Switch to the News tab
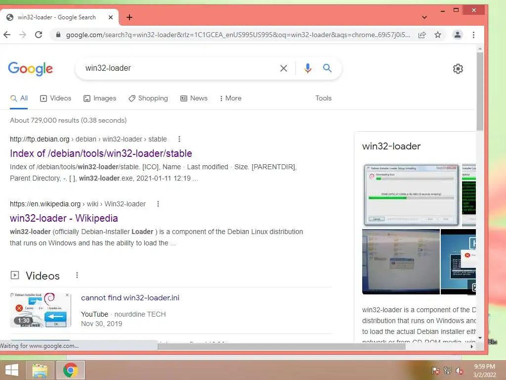 click(194, 98)
